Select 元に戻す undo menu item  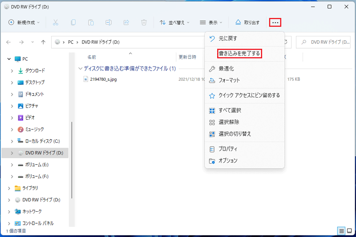click(244, 39)
